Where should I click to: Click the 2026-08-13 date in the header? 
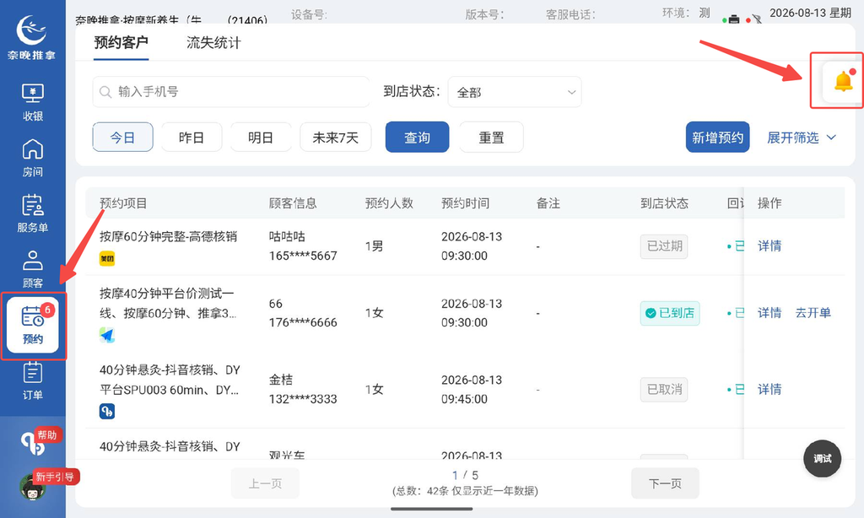(x=796, y=13)
